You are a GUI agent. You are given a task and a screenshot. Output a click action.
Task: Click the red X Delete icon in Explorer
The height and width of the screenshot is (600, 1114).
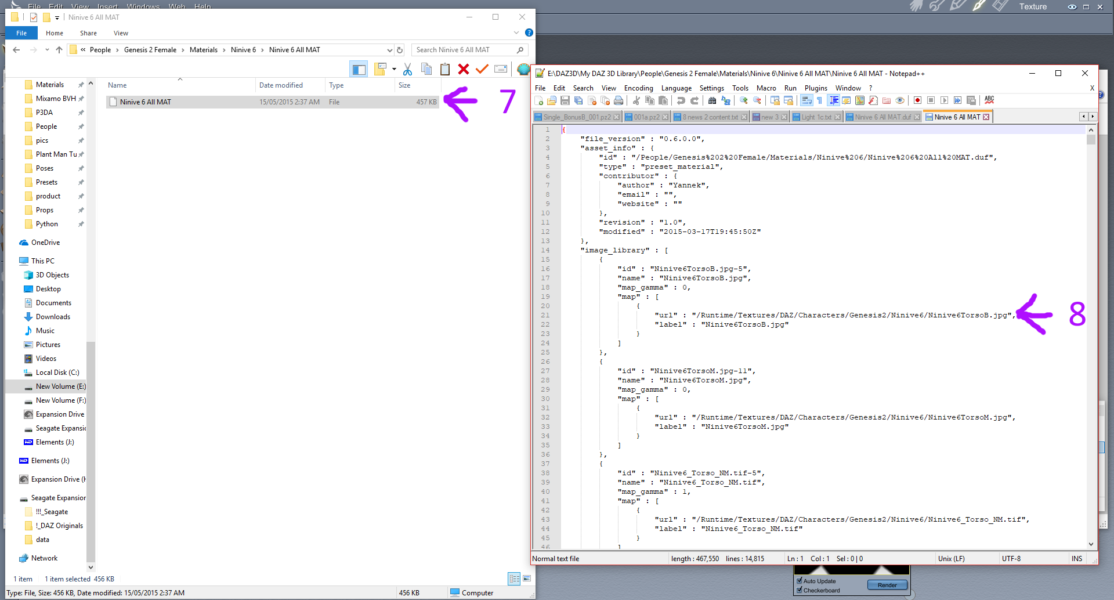coord(463,70)
